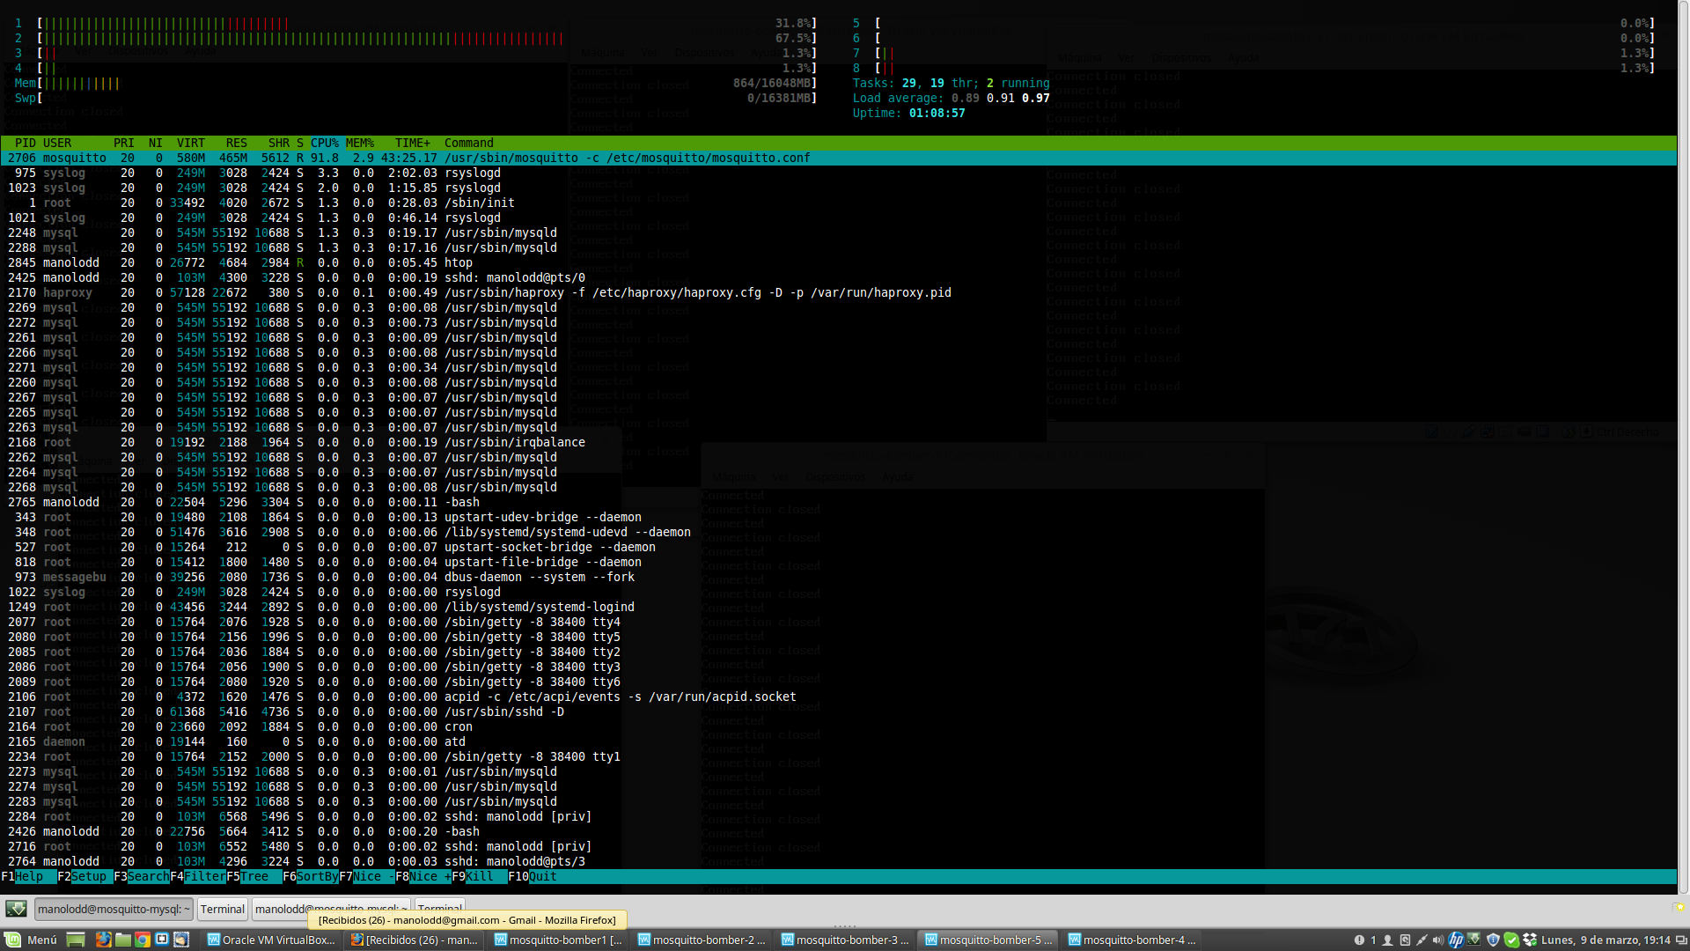The width and height of the screenshot is (1690, 951).
Task: Open the Linux Mint Menú button
Action: click(x=31, y=940)
